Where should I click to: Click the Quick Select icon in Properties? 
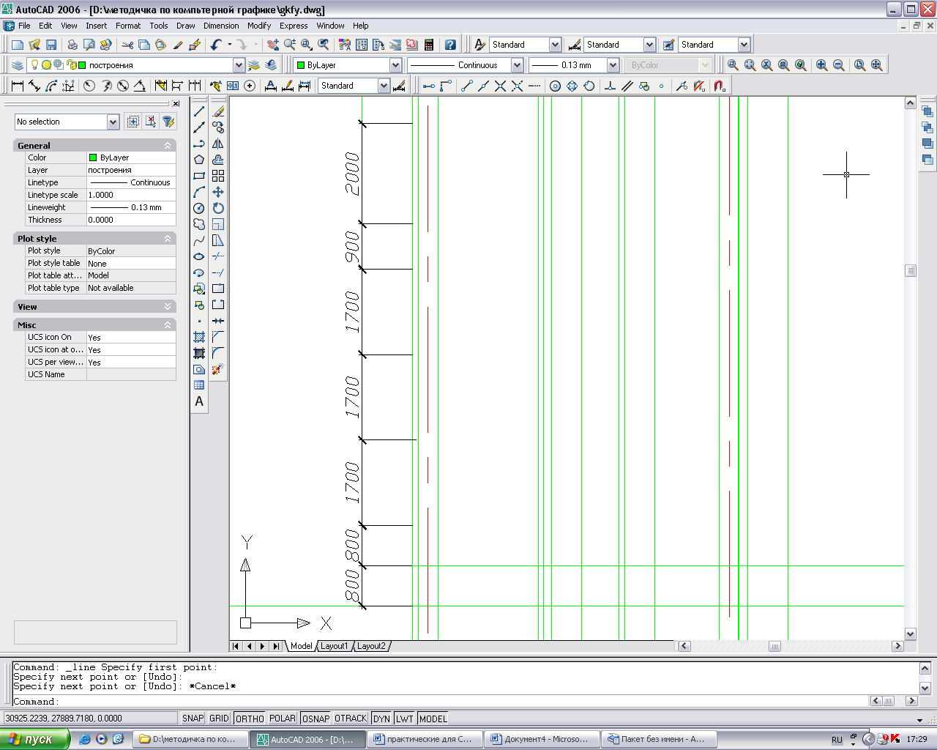(x=168, y=122)
